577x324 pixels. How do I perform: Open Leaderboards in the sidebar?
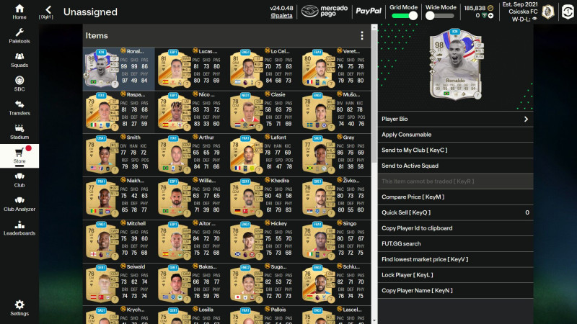pyautogui.click(x=19, y=228)
